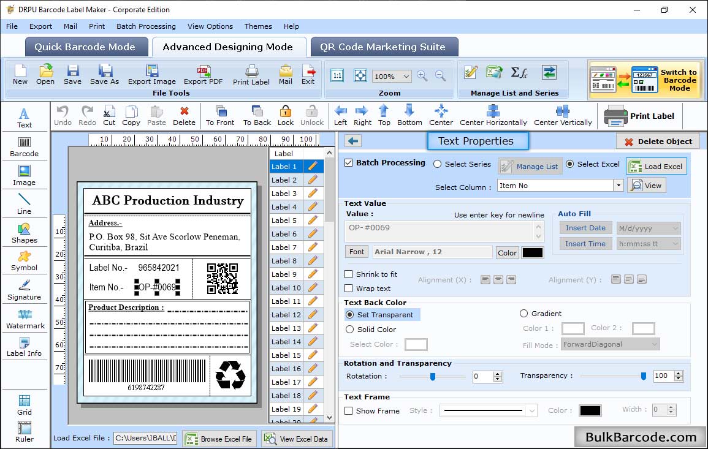
Task: Go back using the left arrow
Action: pyautogui.click(x=353, y=141)
